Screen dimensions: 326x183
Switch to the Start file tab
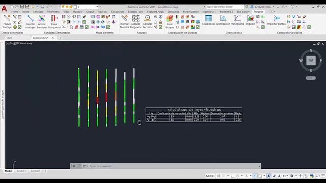pos(9,38)
